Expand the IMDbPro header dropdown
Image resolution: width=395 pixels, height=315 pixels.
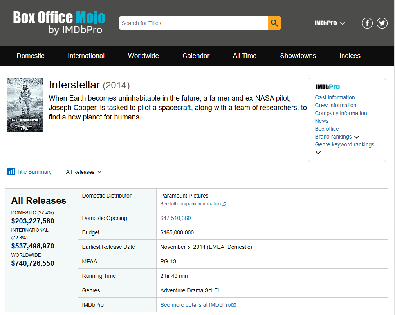[330, 23]
